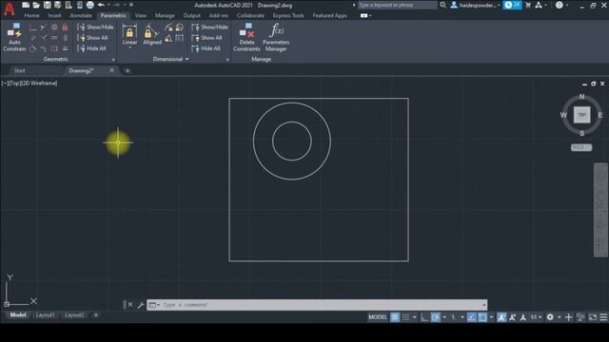Click the Delete Constraints tool
The image size is (609, 342).
click(x=246, y=37)
